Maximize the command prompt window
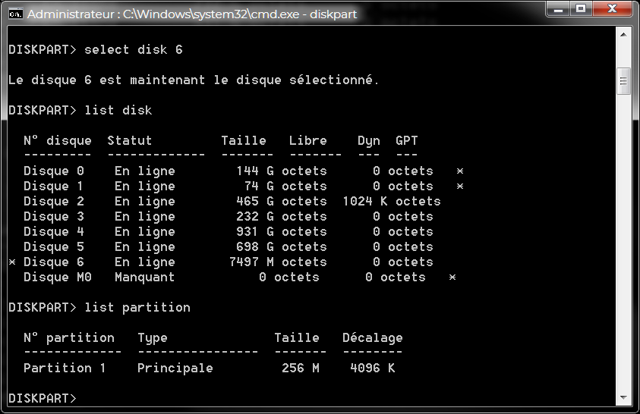This screenshot has width=640, height=414. pyautogui.click(x=581, y=9)
